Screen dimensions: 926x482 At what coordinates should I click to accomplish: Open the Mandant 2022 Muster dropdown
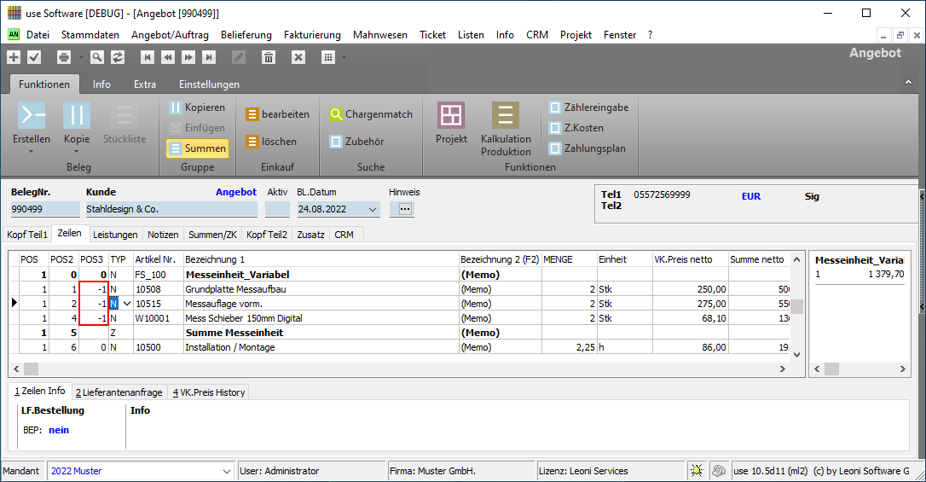227,471
